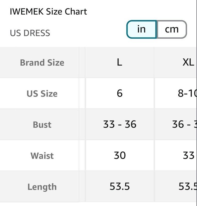Screen dimensions: 197x206
Task: Click the XL length 53.5 cell
Action: tap(176, 187)
